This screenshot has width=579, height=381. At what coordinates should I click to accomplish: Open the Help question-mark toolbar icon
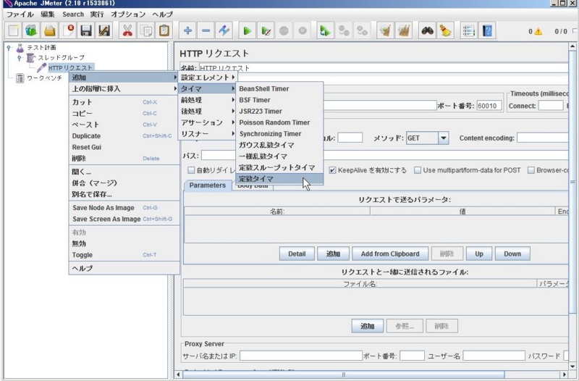point(487,30)
